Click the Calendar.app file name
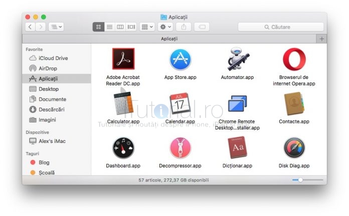The image size is (349, 216). pyautogui.click(x=180, y=121)
